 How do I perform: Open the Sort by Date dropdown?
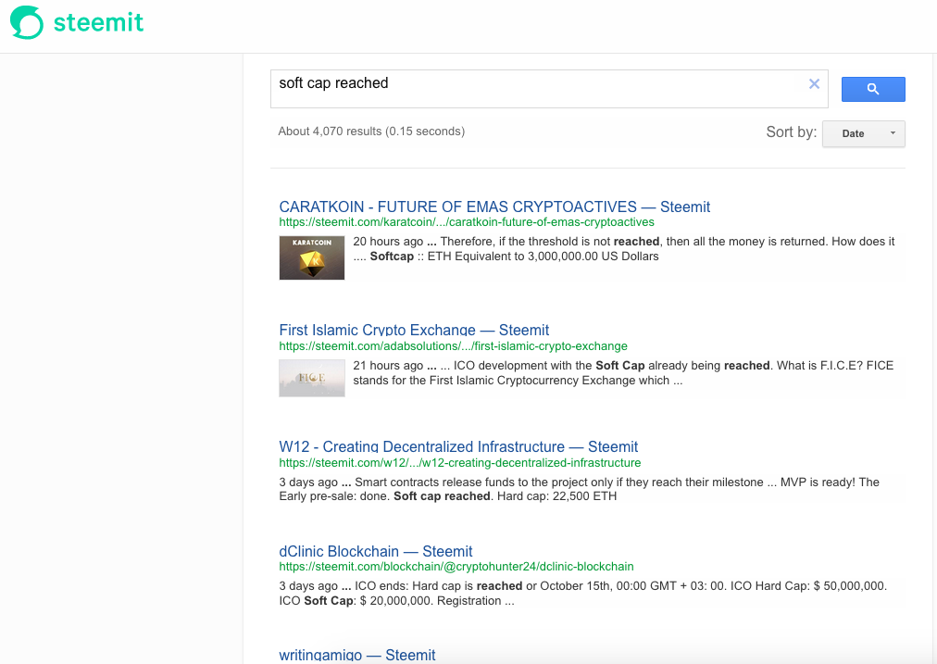(x=864, y=134)
